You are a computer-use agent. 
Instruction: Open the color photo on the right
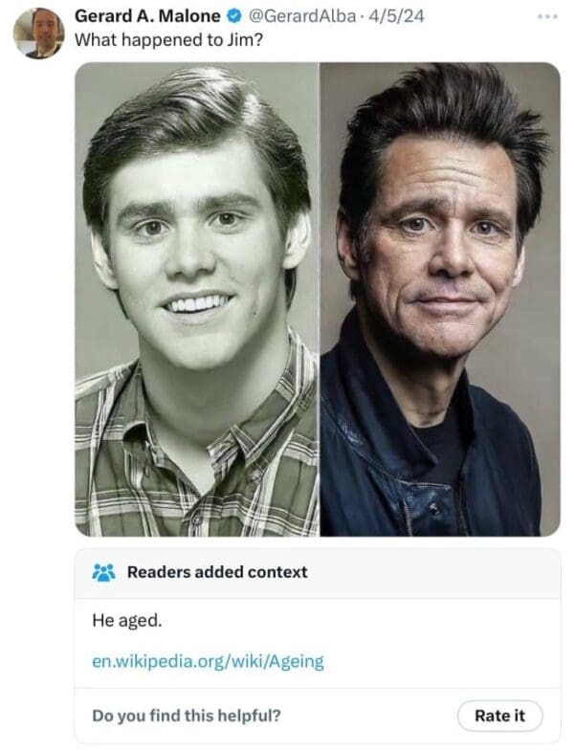click(x=440, y=298)
